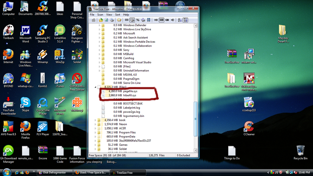This screenshot has width=313, height=176.
Task: Click the muted volume tray icon
Action: coord(296,172)
